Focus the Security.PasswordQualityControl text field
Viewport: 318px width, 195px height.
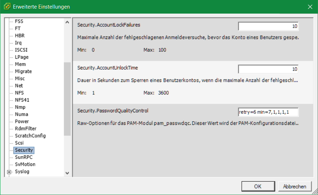click(268, 112)
